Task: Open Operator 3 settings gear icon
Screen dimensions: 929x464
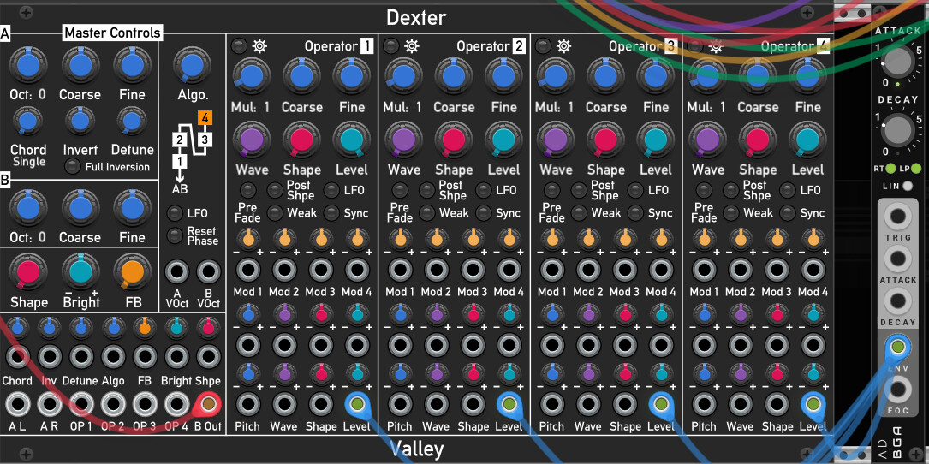Action: [x=563, y=46]
